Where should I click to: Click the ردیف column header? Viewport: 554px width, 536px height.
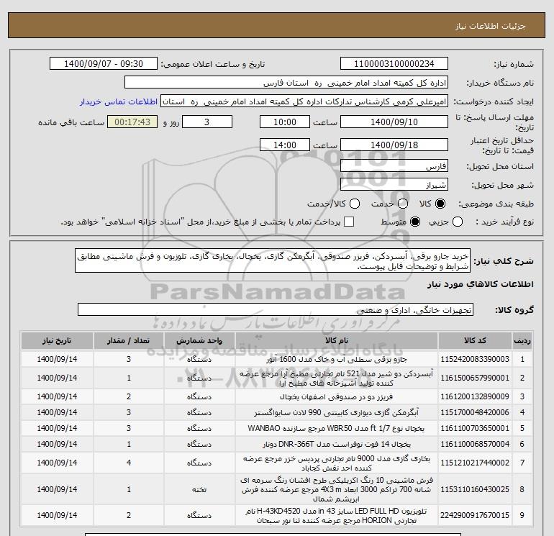pos(522,340)
